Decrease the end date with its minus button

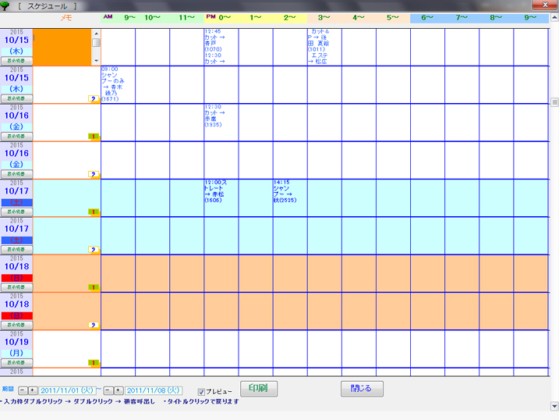[x=108, y=391]
